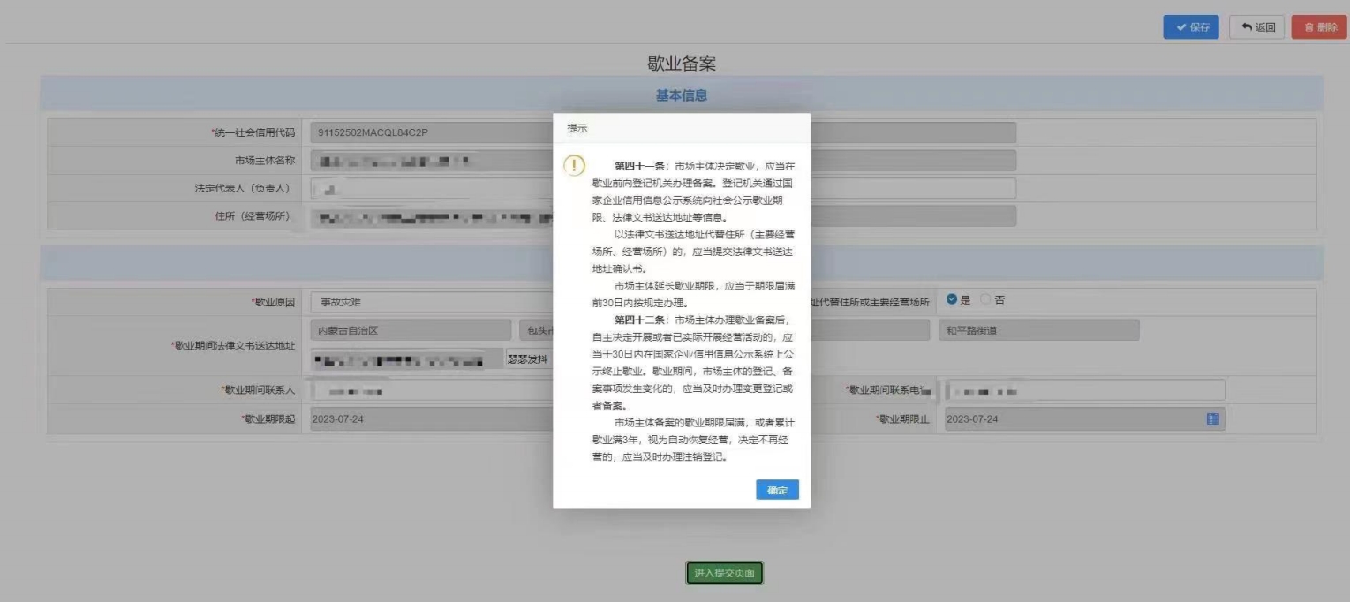Open calendar icon in 歇业期限止 field

[1212, 419]
